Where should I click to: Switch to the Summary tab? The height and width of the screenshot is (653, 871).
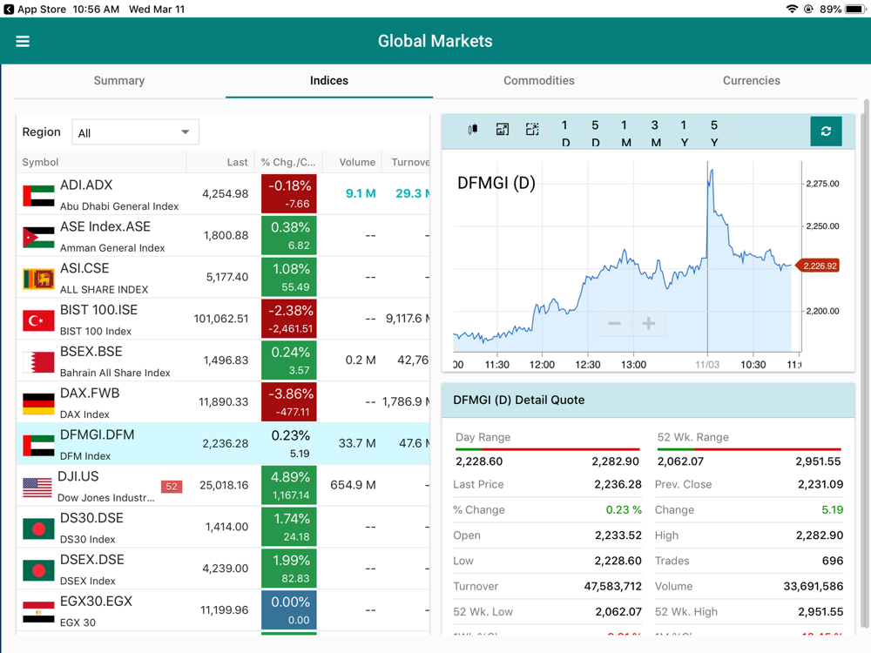118,80
